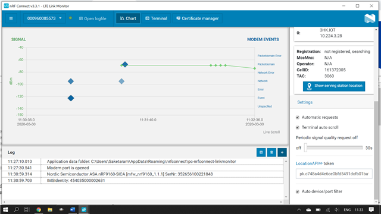The image size is (381, 214).
Task: Expand the 000960085573 device selector dropdown
Action: coord(44,18)
